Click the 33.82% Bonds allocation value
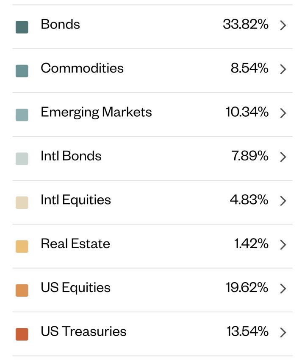The height and width of the screenshot is (362, 305). tap(245, 25)
